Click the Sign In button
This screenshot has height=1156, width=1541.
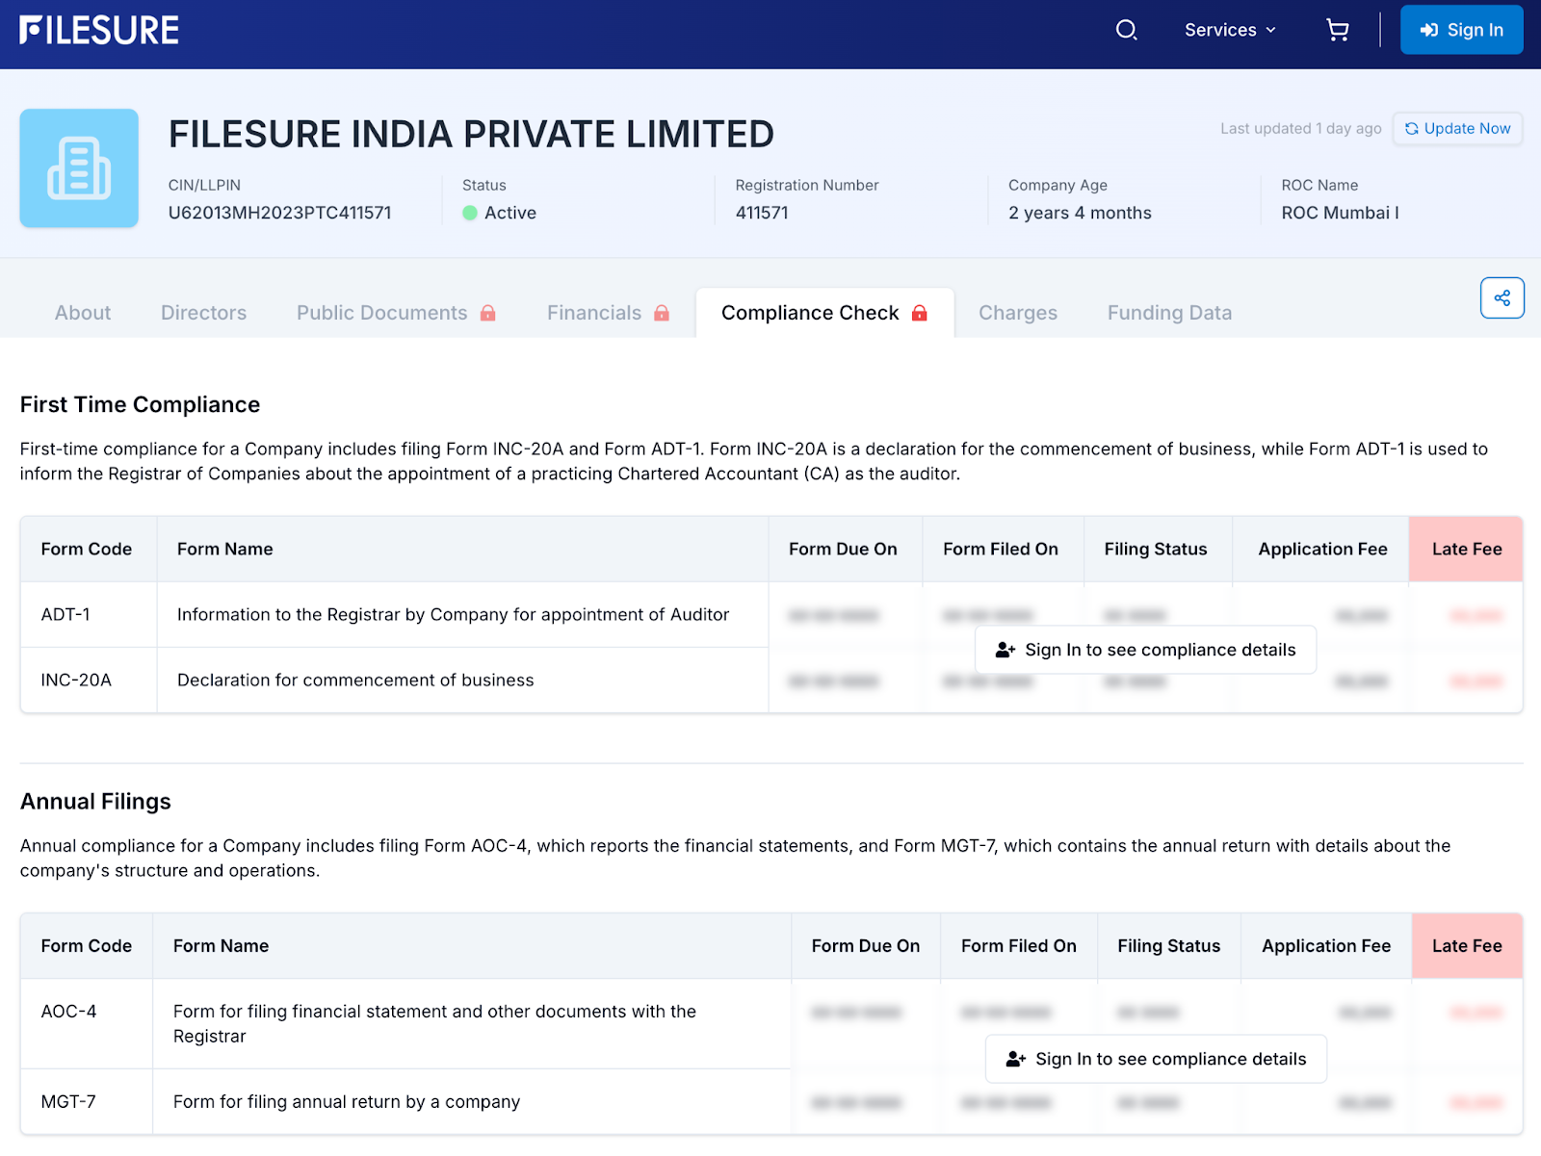point(1461,30)
